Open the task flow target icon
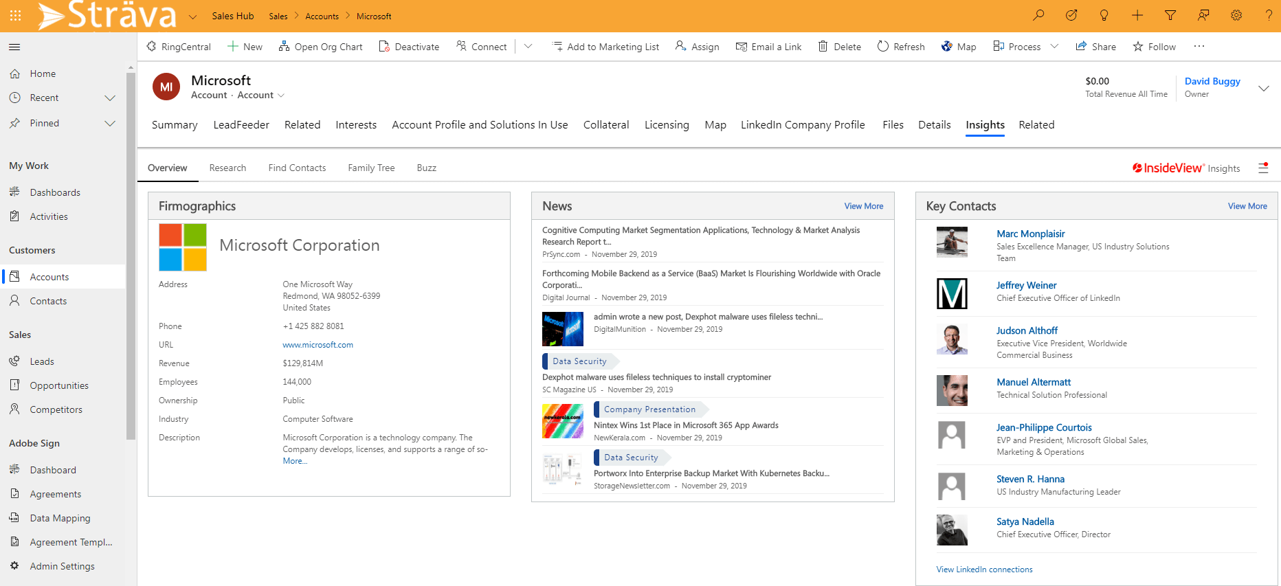The height and width of the screenshot is (586, 1281). coord(1071,15)
